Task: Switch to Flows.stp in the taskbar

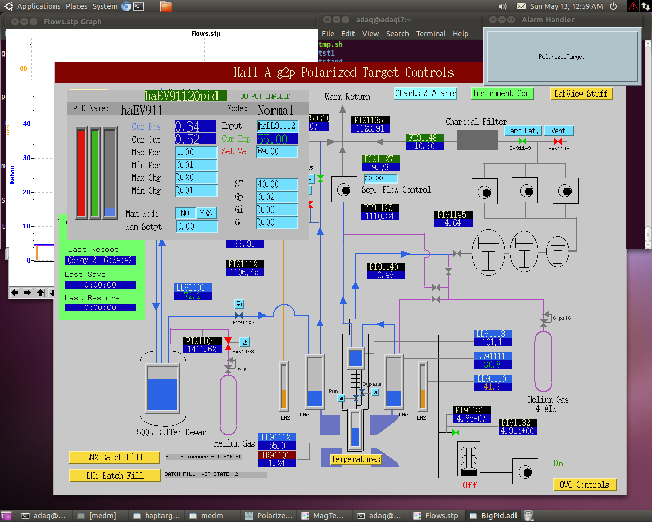Action: click(x=436, y=516)
